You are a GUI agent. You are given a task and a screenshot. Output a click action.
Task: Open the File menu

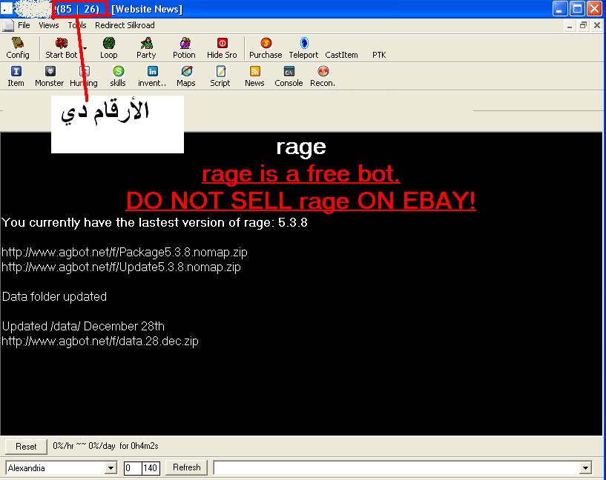coord(24,25)
